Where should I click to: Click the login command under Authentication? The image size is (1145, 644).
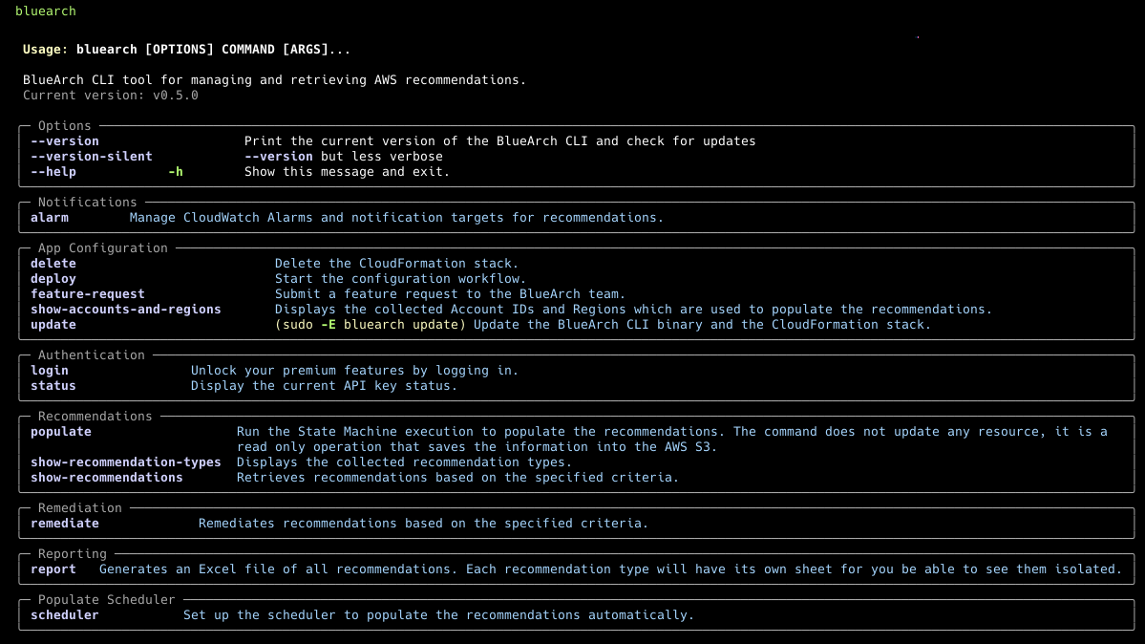pyautogui.click(x=49, y=370)
